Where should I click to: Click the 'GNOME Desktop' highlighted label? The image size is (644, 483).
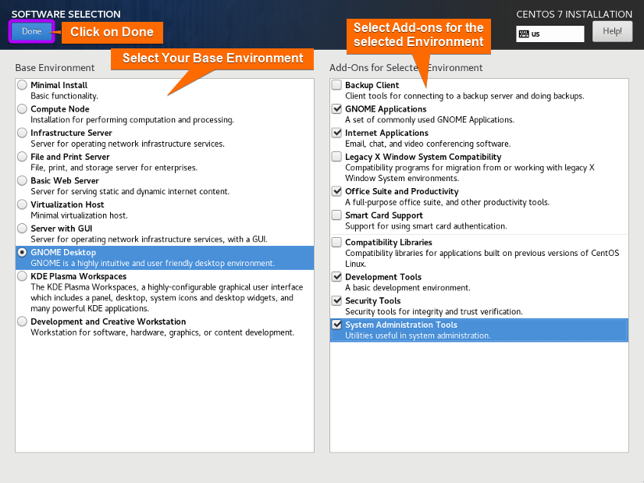tap(63, 252)
